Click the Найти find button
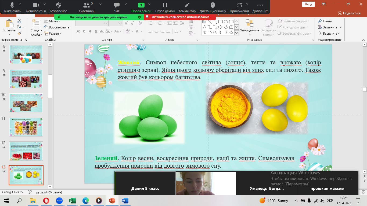Image resolution: width=367 pixels, height=206 pixels. click(325, 21)
